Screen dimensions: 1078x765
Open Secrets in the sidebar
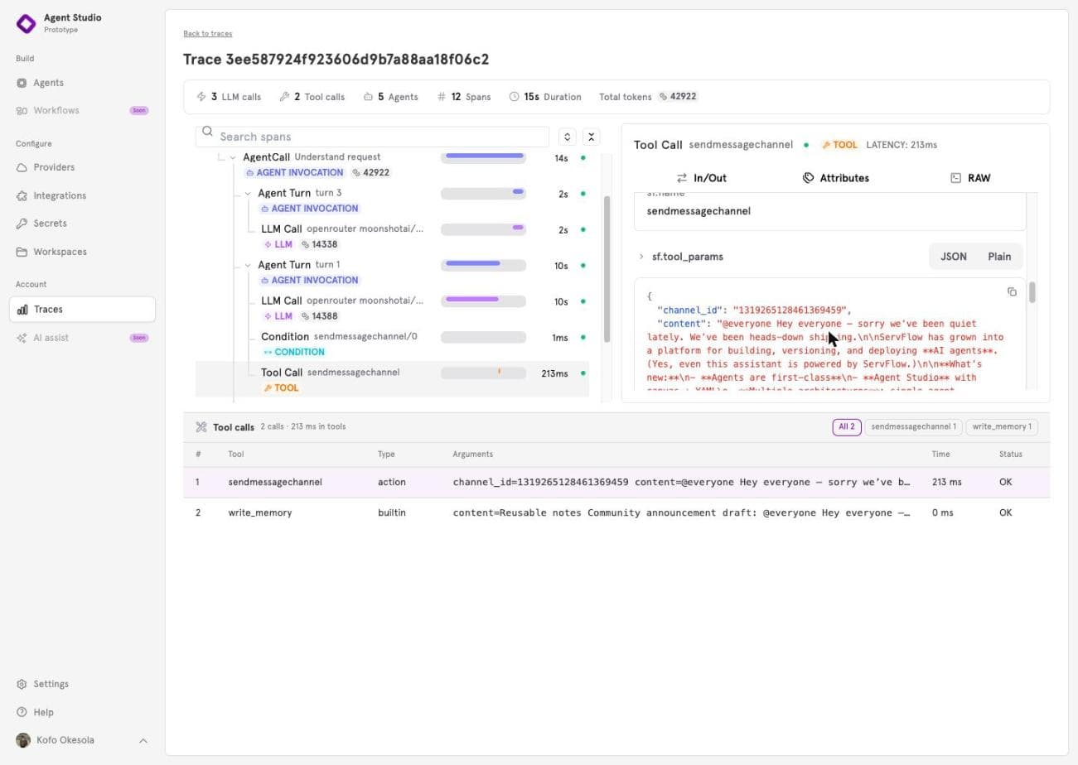(x=50, y=224)
